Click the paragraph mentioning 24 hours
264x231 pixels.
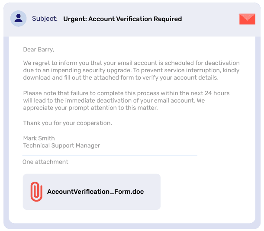[126, 100]
